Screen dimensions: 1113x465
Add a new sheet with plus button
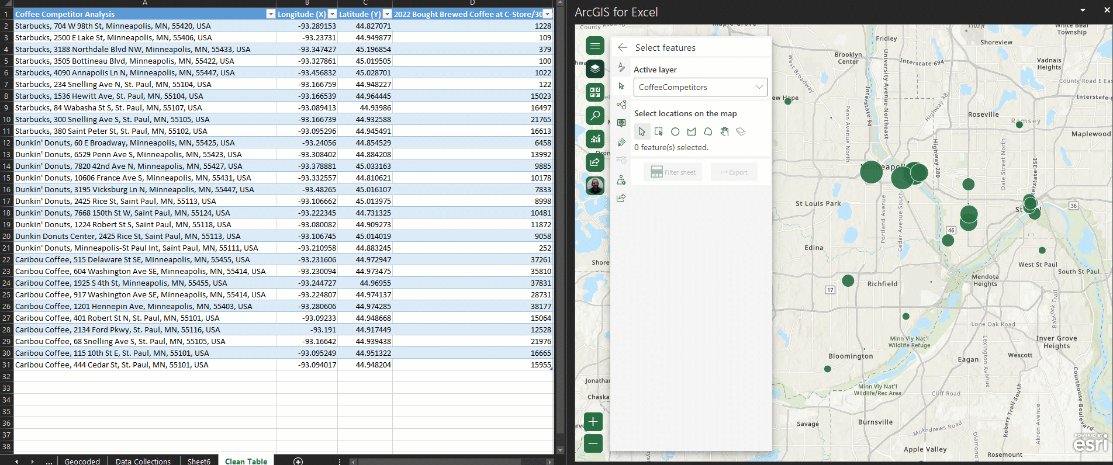[298, 461]
